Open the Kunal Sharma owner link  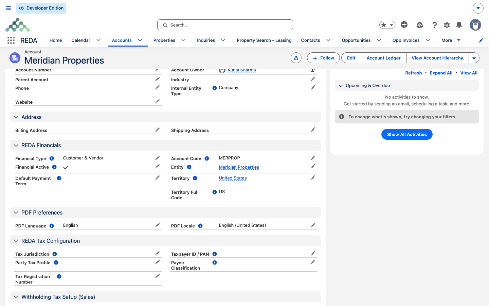click(x=242, y=70)
